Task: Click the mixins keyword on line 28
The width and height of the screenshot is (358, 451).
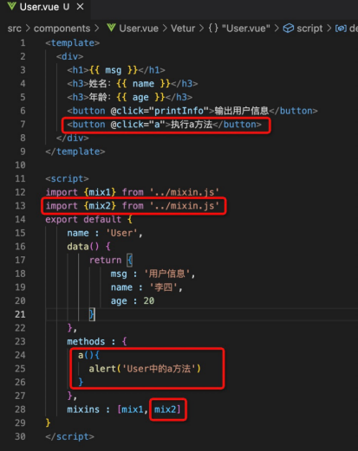Action: point(83,409)
